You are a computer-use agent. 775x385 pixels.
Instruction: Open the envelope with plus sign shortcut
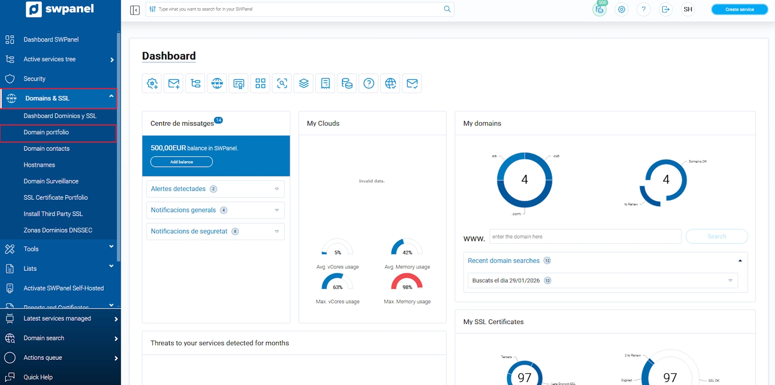174,84
